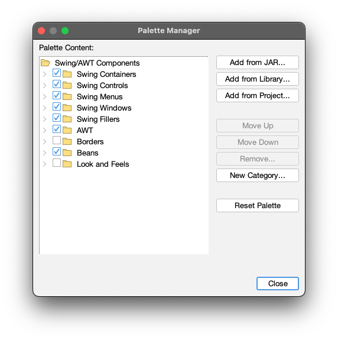The width and height of the screenshot is (338, 340).
Task: Uncheck the Swing Containers checkbox
Action: 57,73
